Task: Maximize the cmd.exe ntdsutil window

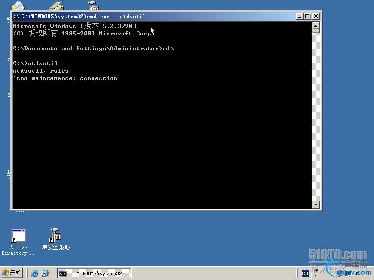Action: [x=308, y=16]
